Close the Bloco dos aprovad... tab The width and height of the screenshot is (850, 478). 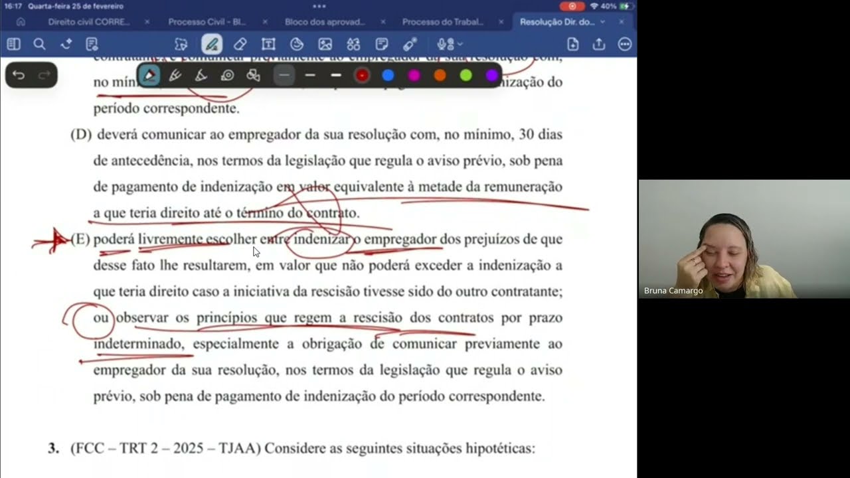(x=382, y=22)
